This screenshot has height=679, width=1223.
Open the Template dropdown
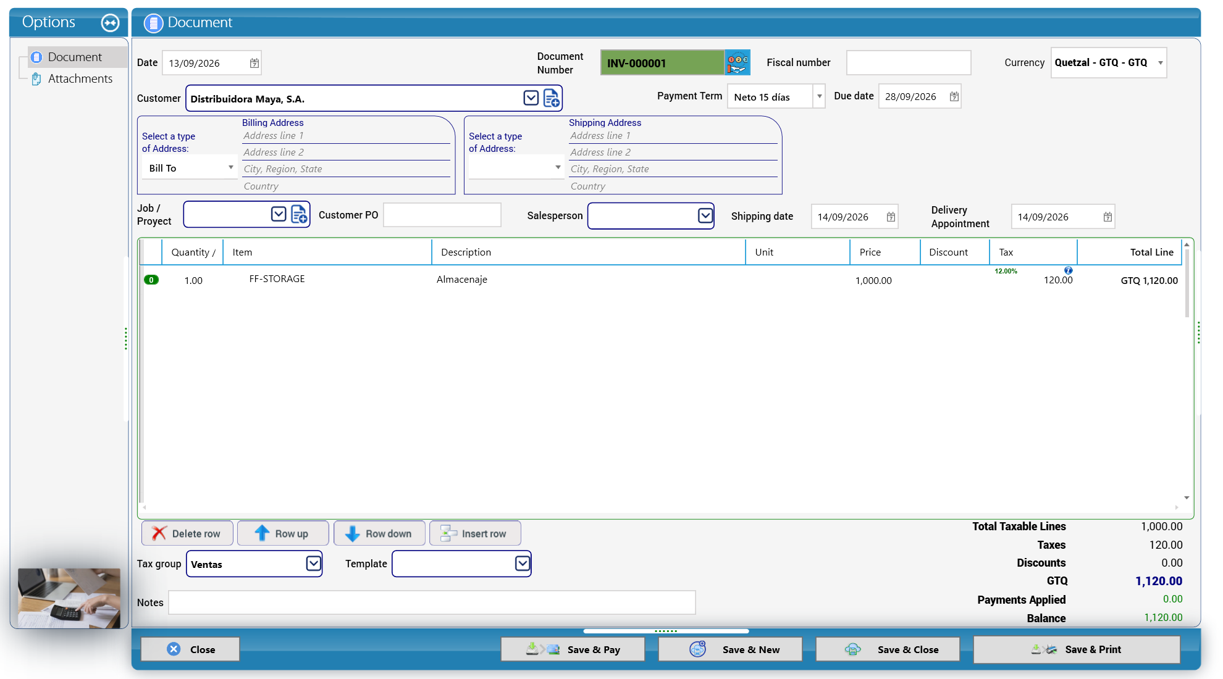523,563
